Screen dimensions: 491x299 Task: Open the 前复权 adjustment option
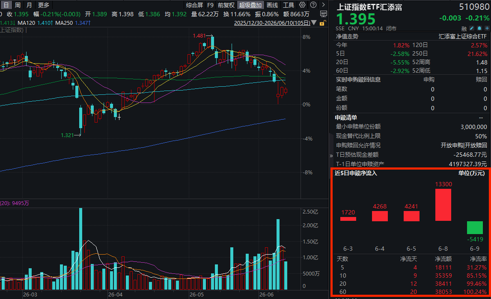click(x=226, y=5)
